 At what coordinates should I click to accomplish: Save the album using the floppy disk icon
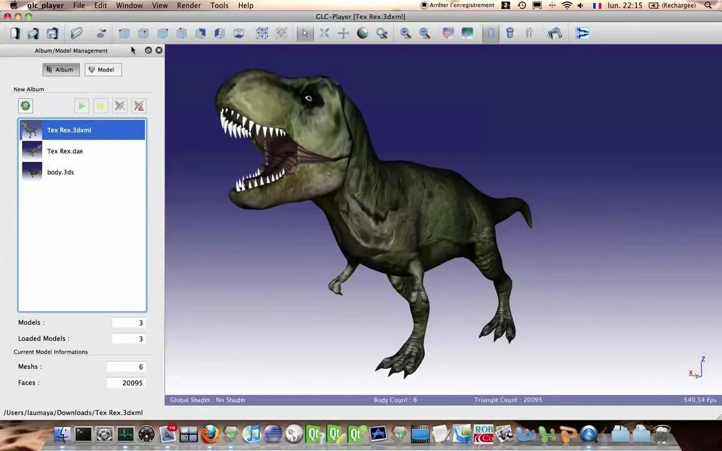click(52, 33)
